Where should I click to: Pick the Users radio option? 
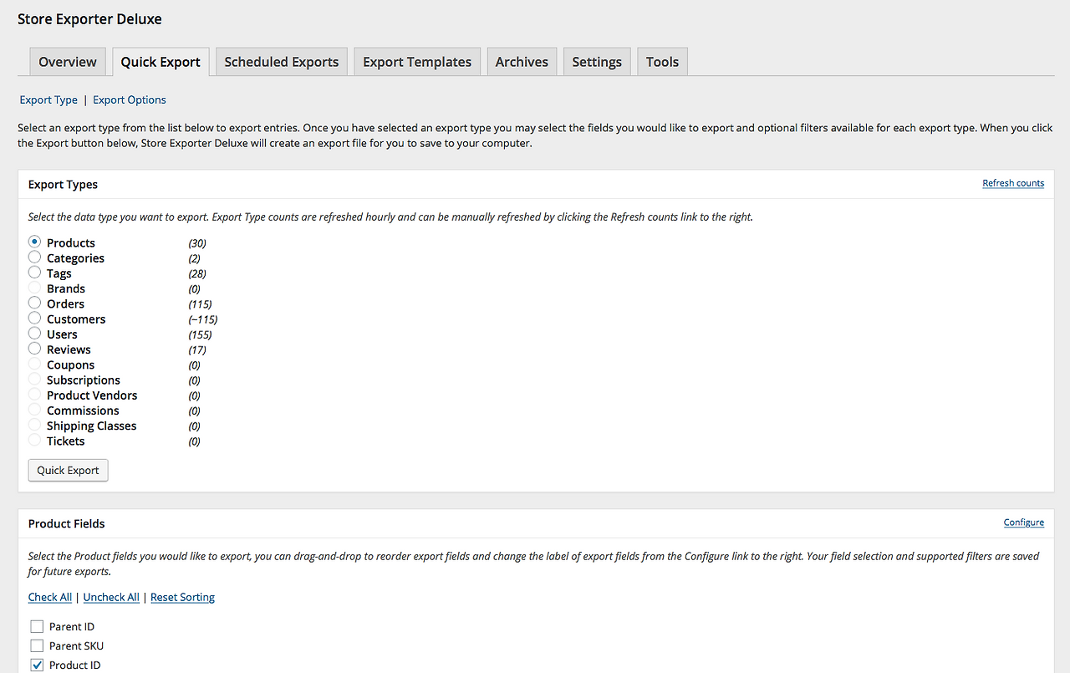click(34, 334)
